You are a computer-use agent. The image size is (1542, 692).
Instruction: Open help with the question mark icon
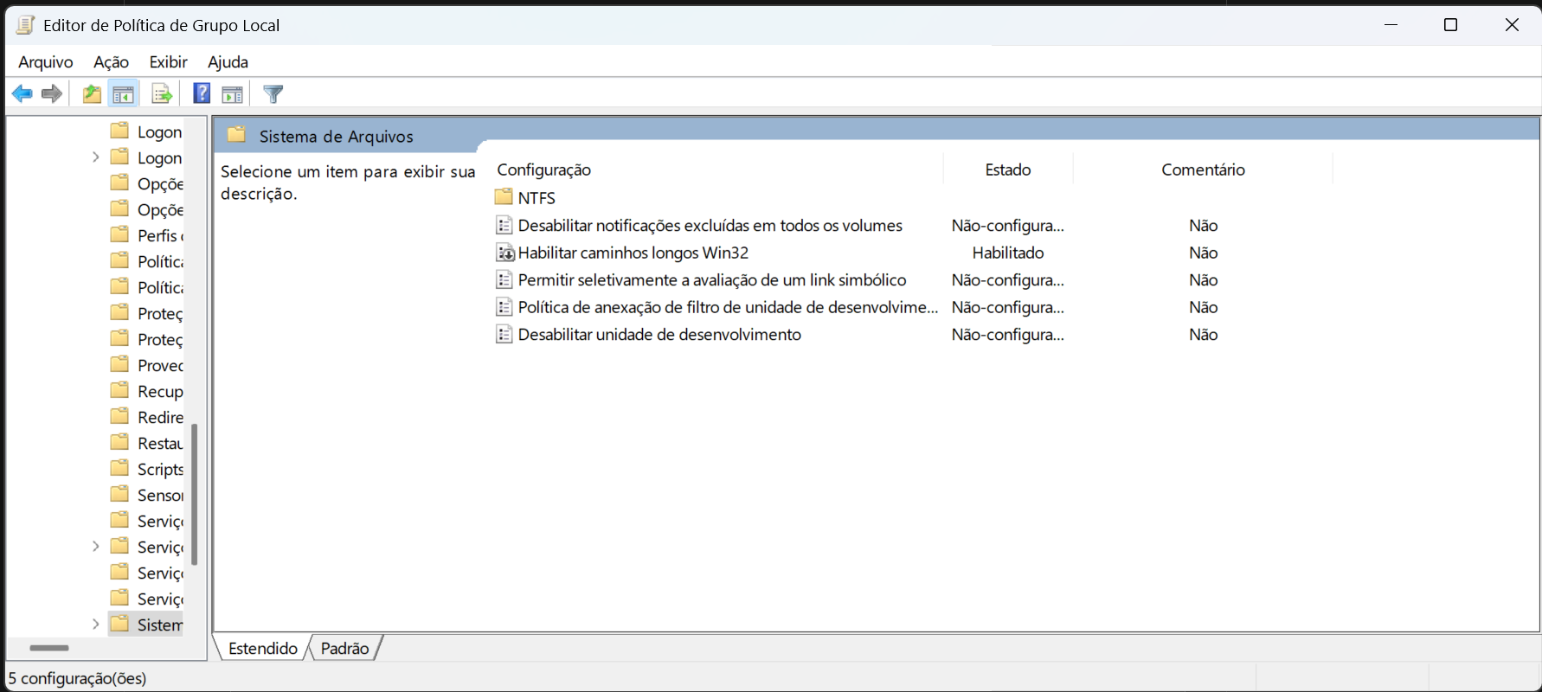pyautogui.click(x=202, y=93)
